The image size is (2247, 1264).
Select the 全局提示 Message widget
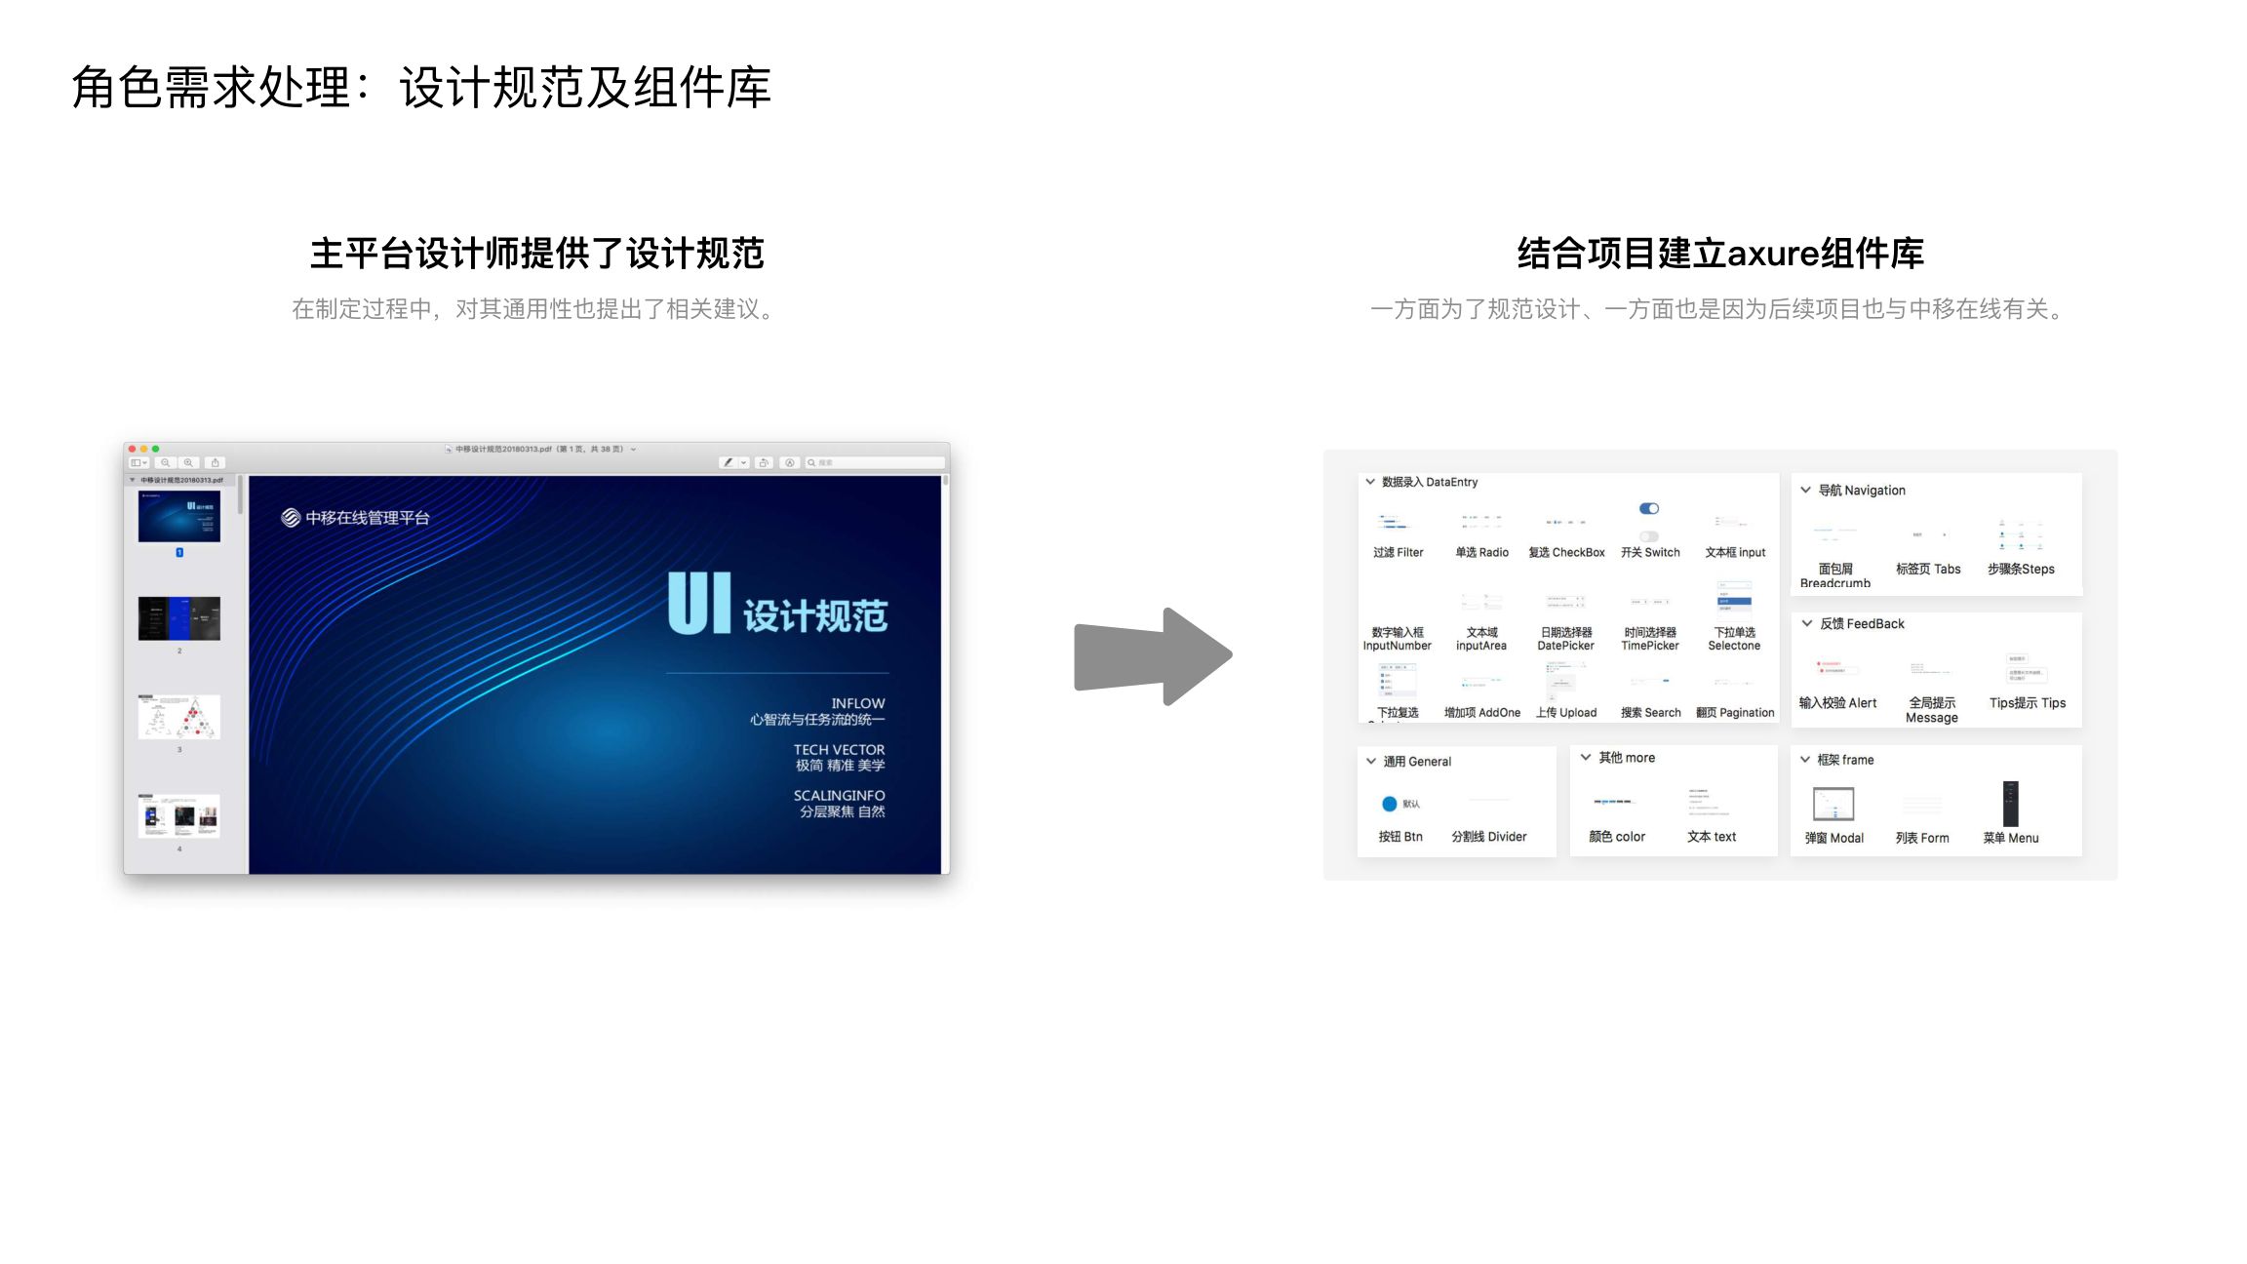tap(1932, 694)
